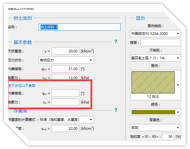Click the 饱和度 field showing 50

pyautogui.click(x=168, y=137)
